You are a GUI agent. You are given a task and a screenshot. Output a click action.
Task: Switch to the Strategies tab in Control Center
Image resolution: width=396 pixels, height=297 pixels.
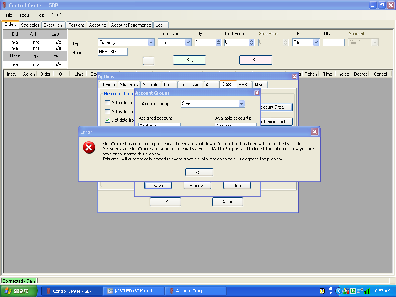[x=30, y=25]
